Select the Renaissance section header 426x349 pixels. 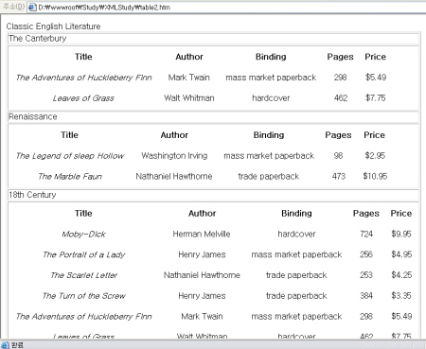[x=213, y=116]
